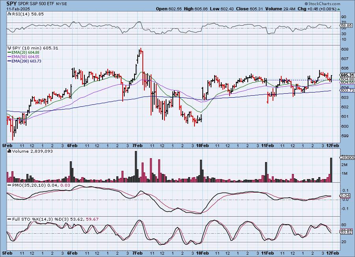This screenshot has height=257, width=355.
Task: Click the EMA(200) 603.73 legend entry
Action: click(26, 61)
